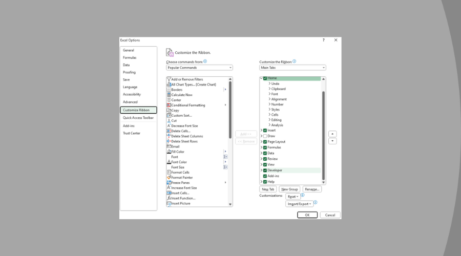Click the Decrease Font Size icon
The width and height of the screenshot is (461, 256).
tap(169, 126)
